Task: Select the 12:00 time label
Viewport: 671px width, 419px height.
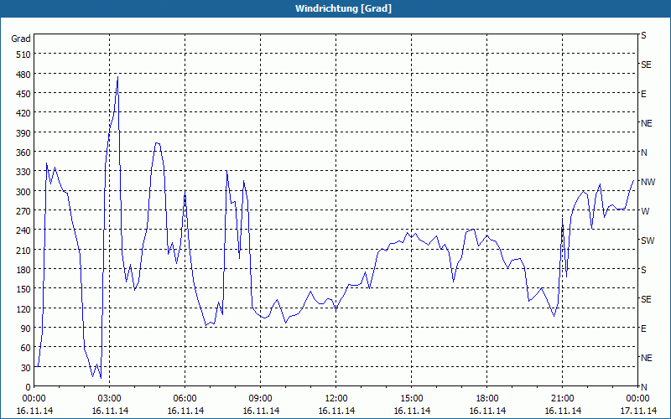Action: 336,399
